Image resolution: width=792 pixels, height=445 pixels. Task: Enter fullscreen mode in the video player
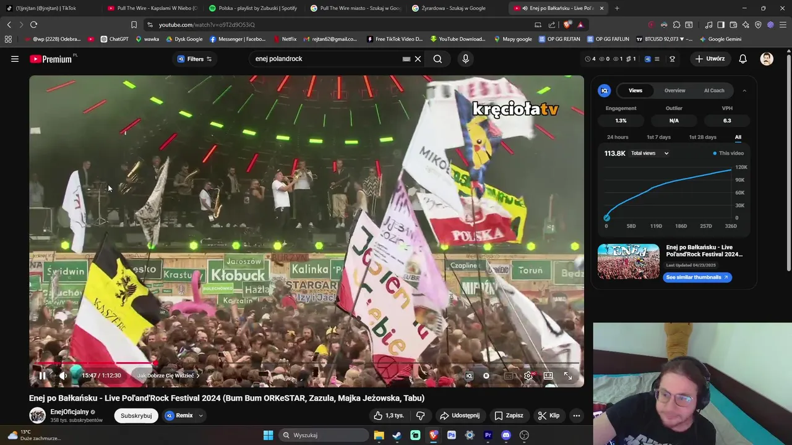click(568, 375)
